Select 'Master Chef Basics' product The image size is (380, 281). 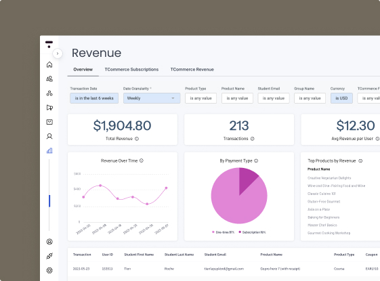click(x=322, y=225)
